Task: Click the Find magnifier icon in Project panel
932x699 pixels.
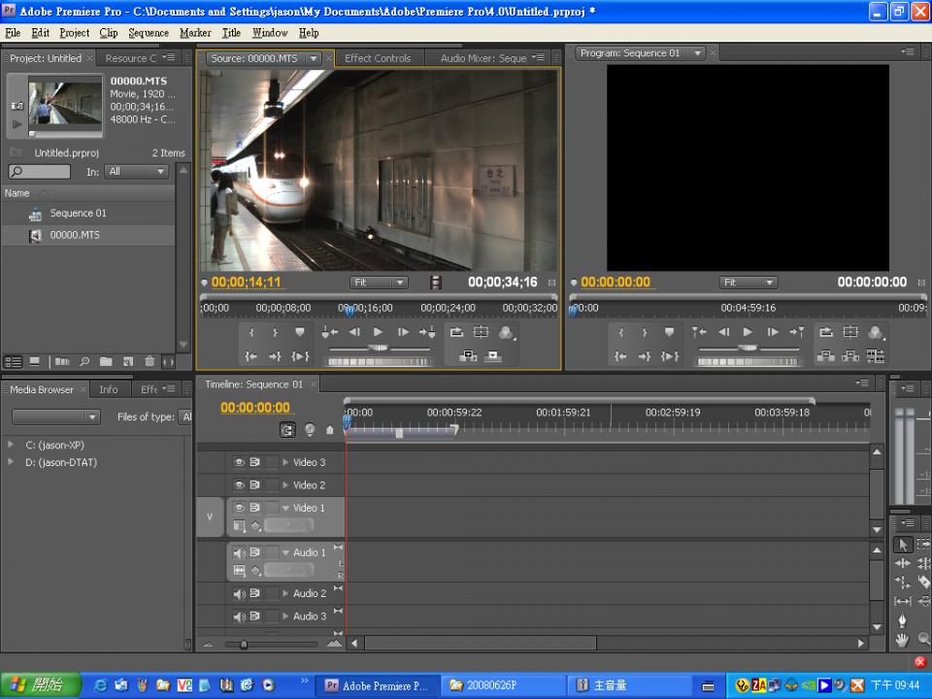Action: [84, 362]
